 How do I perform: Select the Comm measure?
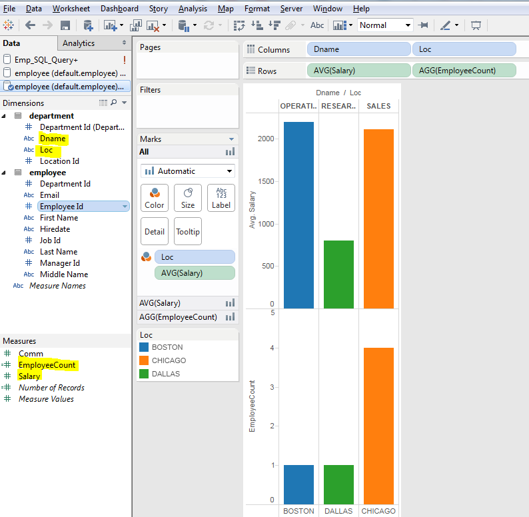coord(31,354)
